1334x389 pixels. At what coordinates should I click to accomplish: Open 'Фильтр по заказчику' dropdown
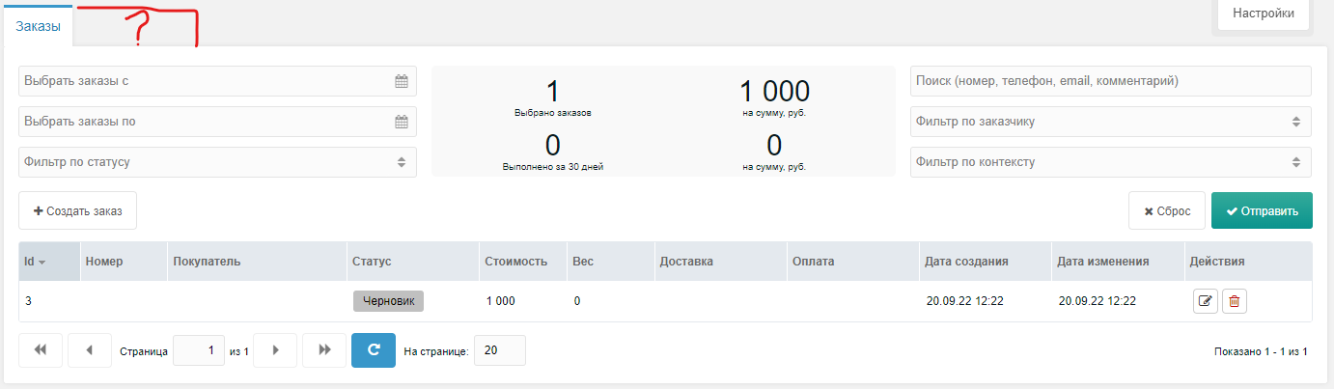(1111, 122)
